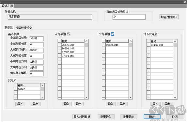Image resolution: width=187 pixels, height=122 pixels.
Task: Select the cell 97062.832 in 人行横道
Action: tap(73, 52)
